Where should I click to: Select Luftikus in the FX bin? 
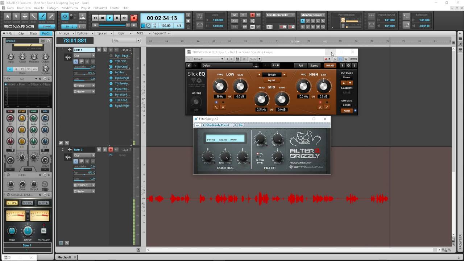click(x=120, y=72)
